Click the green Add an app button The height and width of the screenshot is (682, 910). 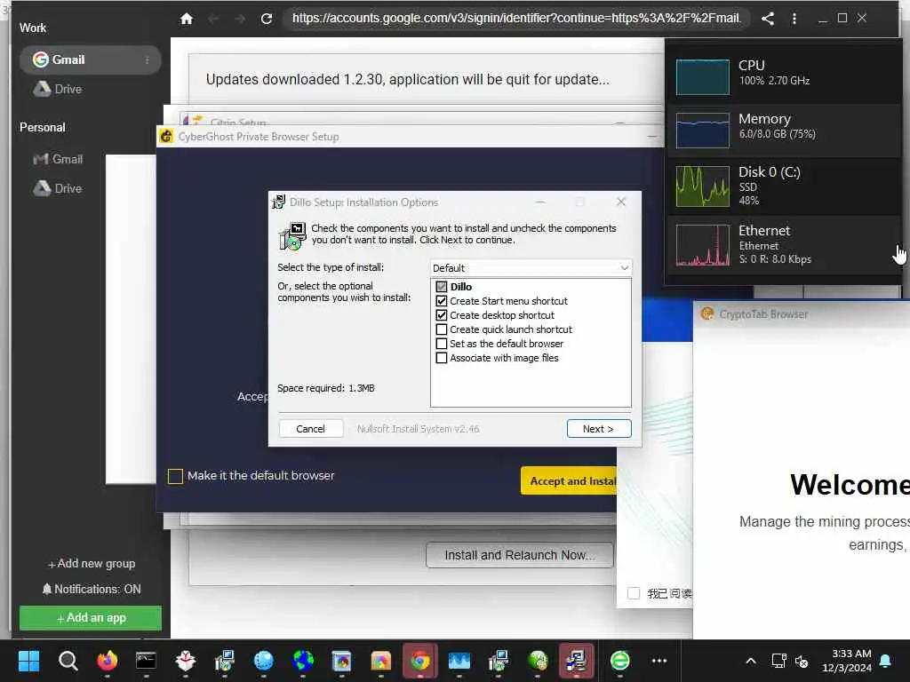[91, 618]
